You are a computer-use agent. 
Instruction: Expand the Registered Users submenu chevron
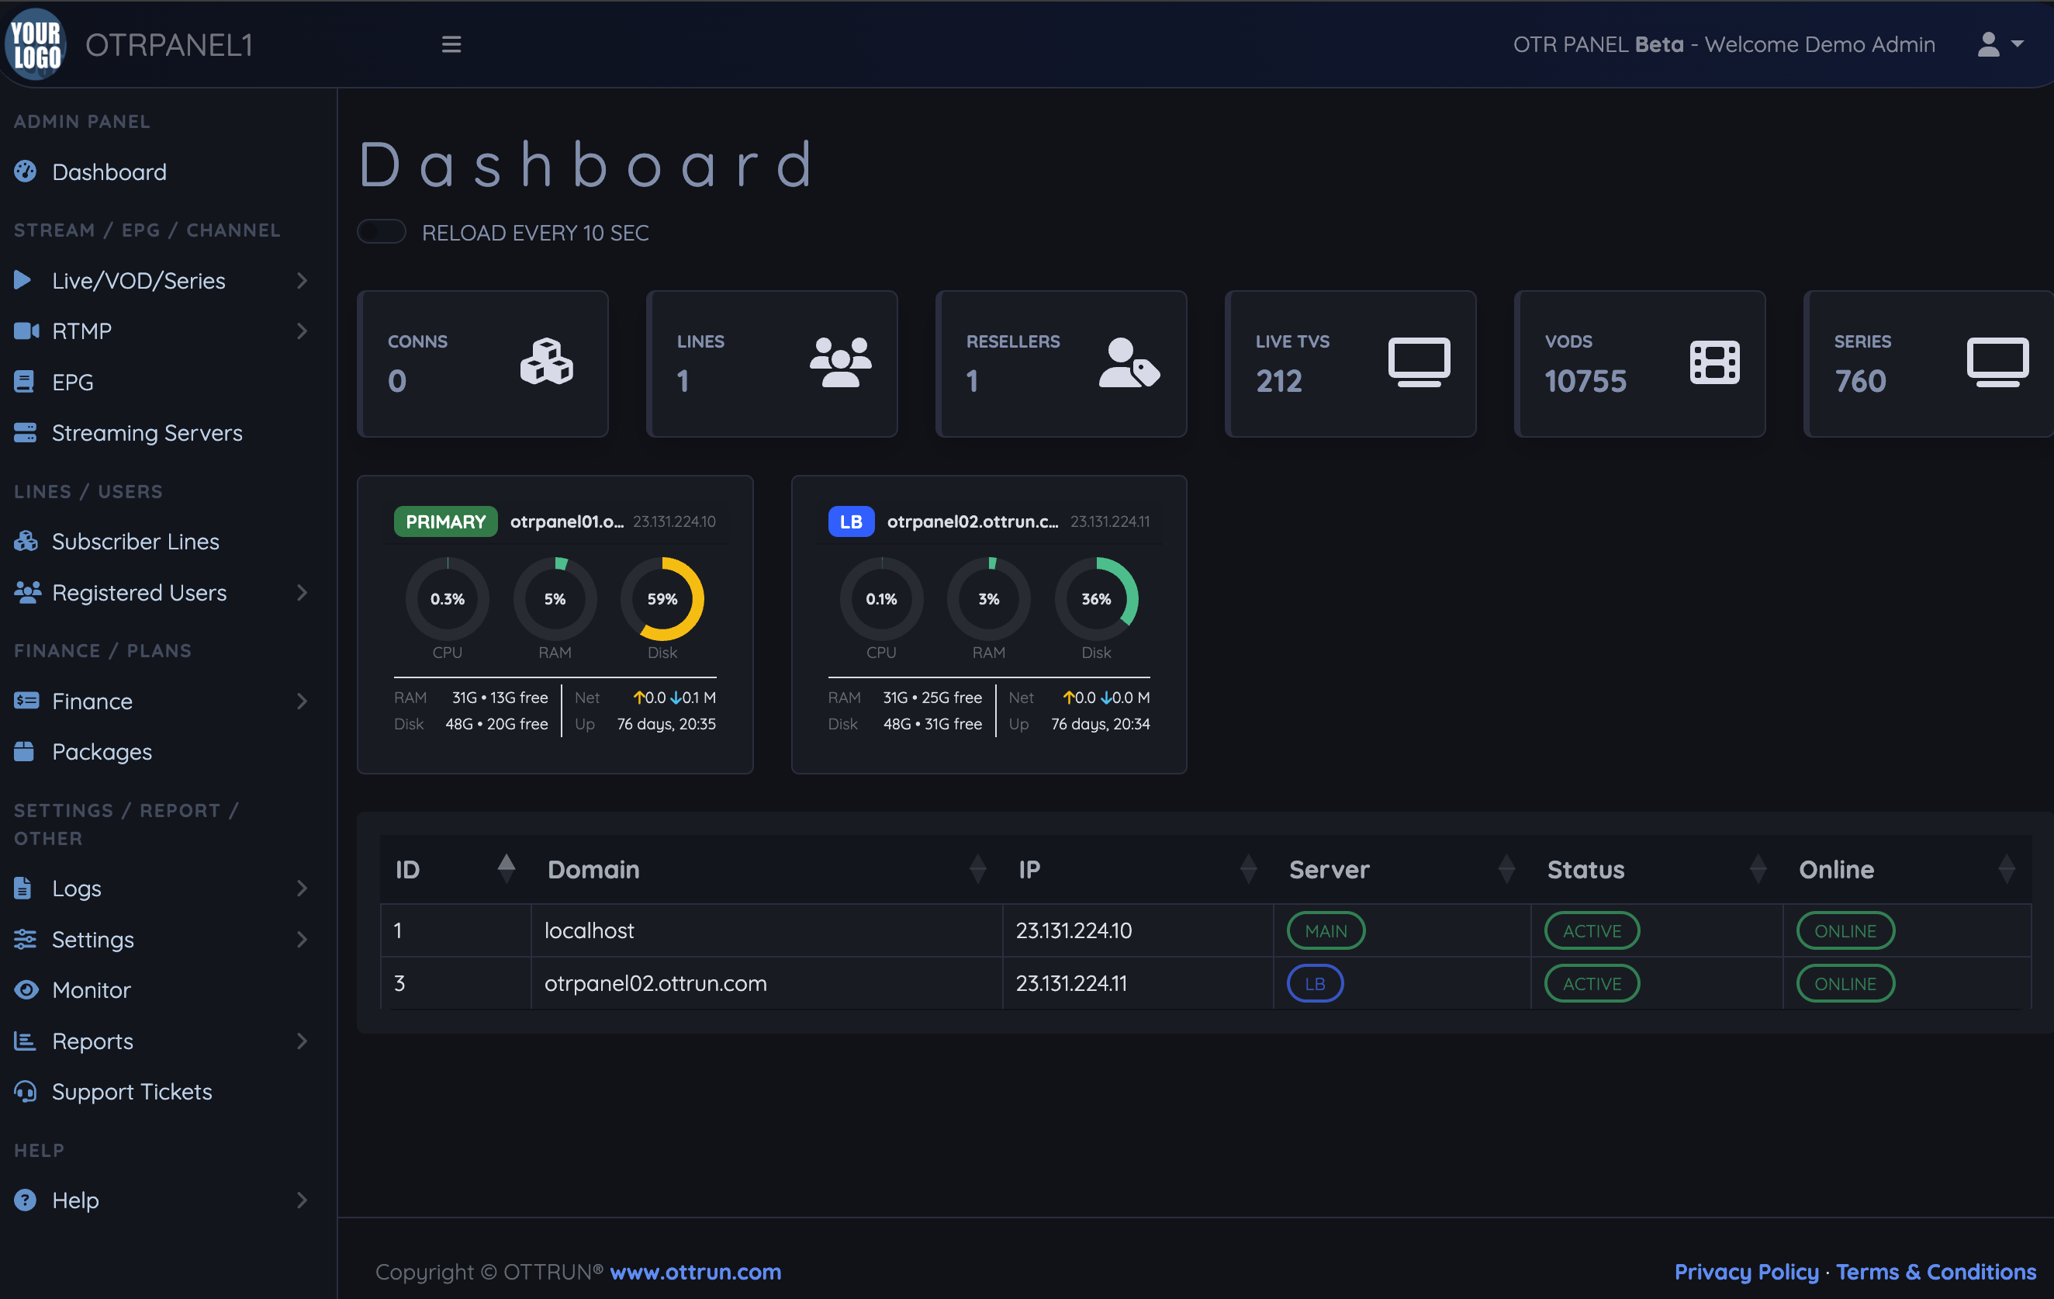[302, 592]
